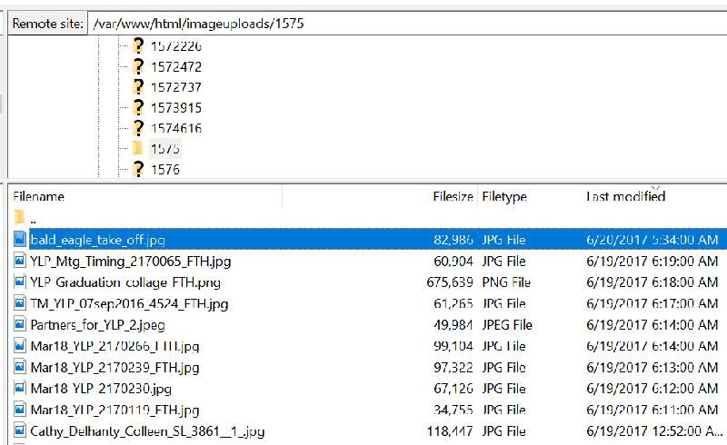Select folder 1572737 in remote tree
The height and width of the screenshot is (445, 727).
176,87
